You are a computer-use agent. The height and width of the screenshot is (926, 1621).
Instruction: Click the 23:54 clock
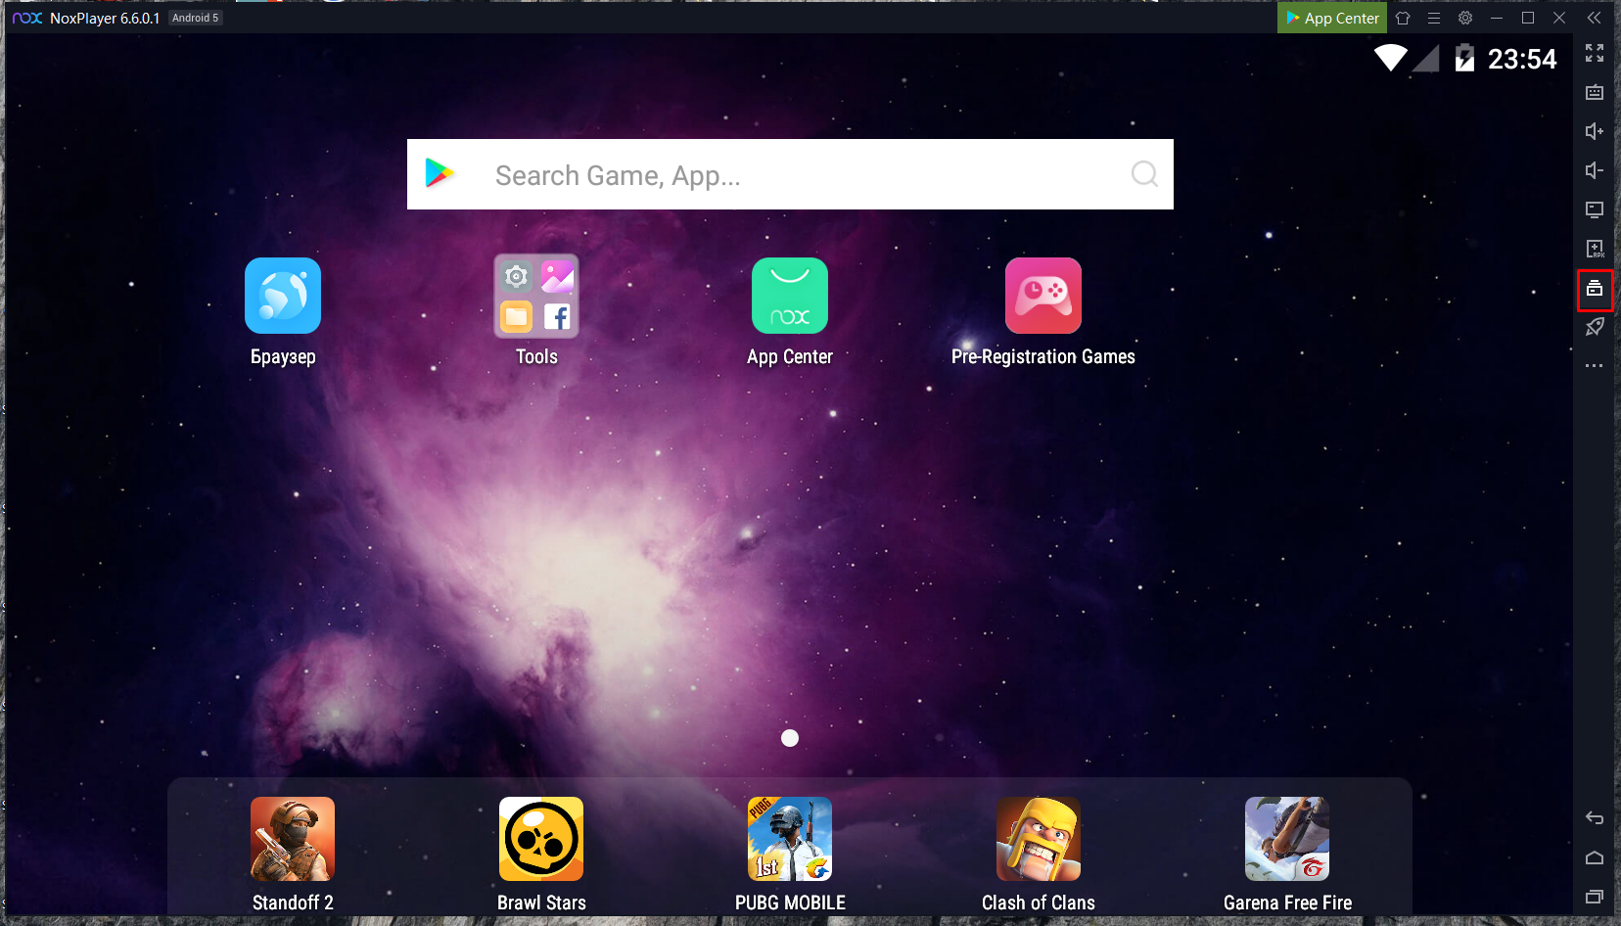1522,59
